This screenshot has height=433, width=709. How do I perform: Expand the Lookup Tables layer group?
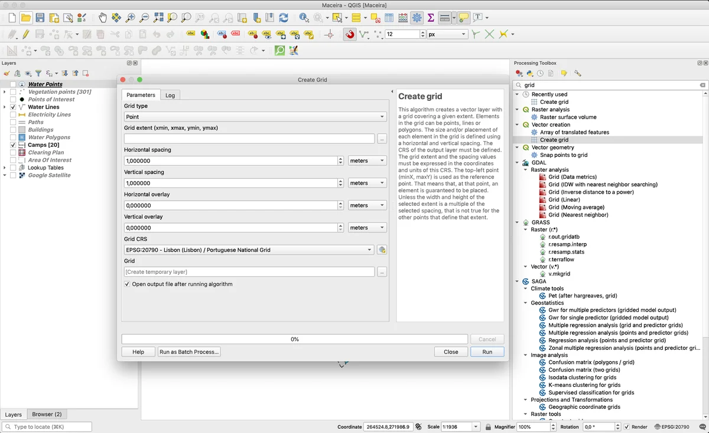point(5,168)
